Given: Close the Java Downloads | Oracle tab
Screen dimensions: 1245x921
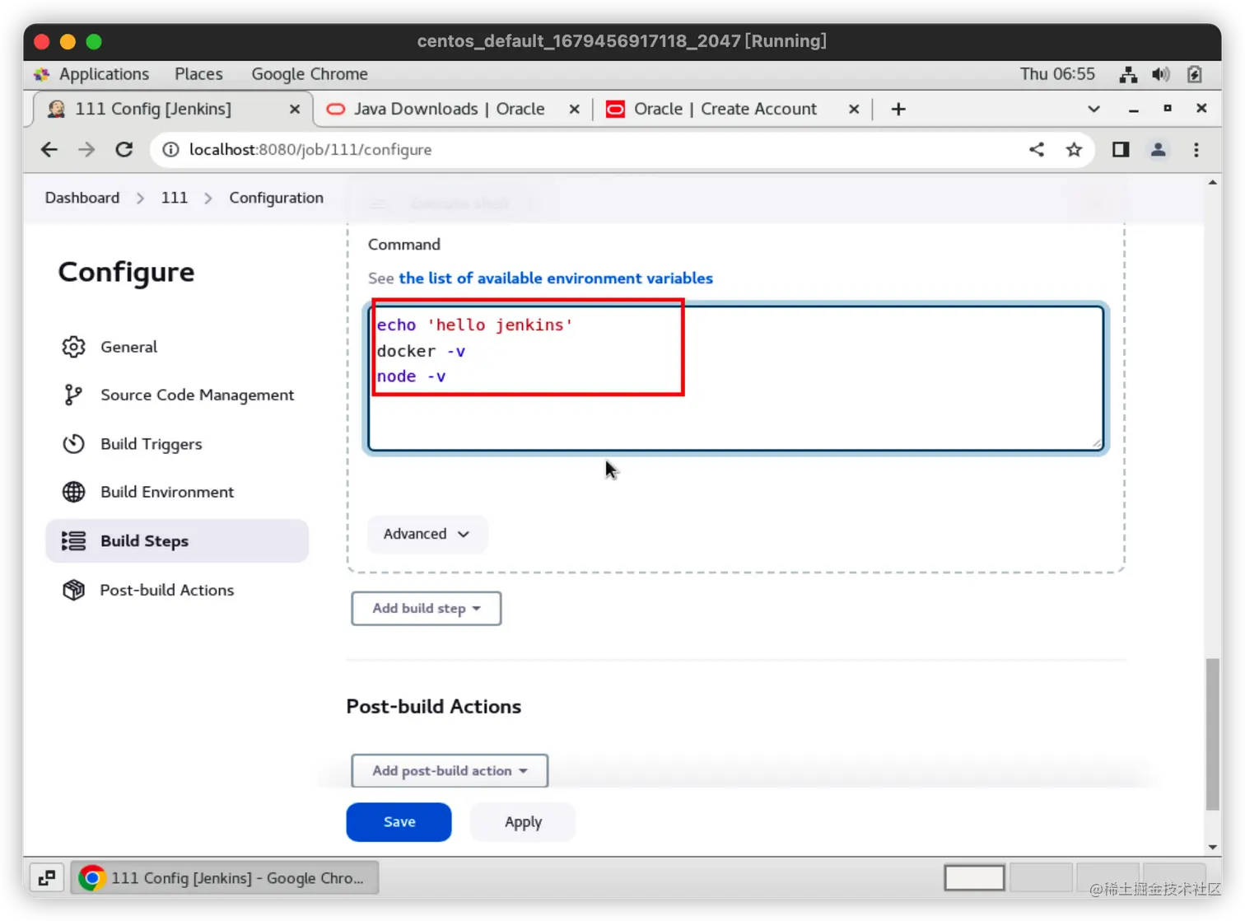Looking at the screenshot, I should [575, 109].
